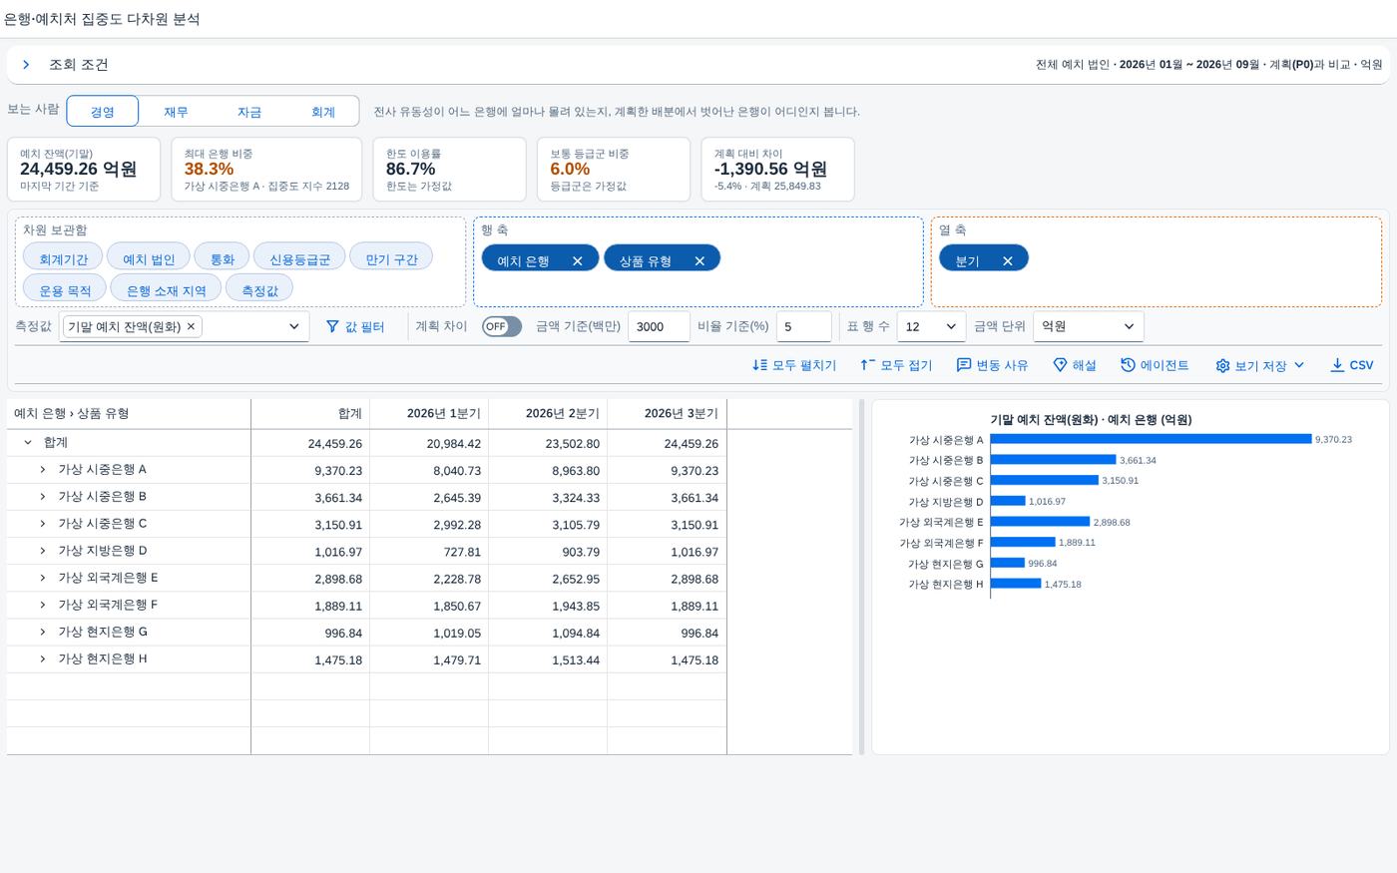Viewport: 1397px width, 873px height.
Task: Download table as CSV
Action: pyautogui.click(x=1352, y=365)
